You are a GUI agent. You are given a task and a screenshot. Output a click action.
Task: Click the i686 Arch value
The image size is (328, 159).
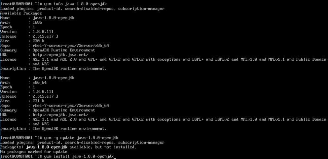37,22
